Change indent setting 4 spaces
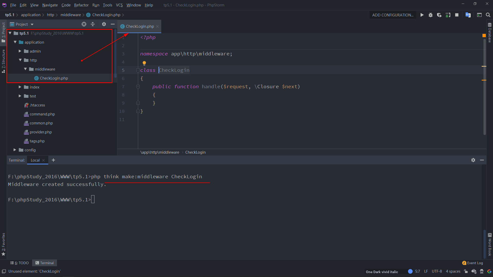493x277 pixels. (x=453, y=271)
